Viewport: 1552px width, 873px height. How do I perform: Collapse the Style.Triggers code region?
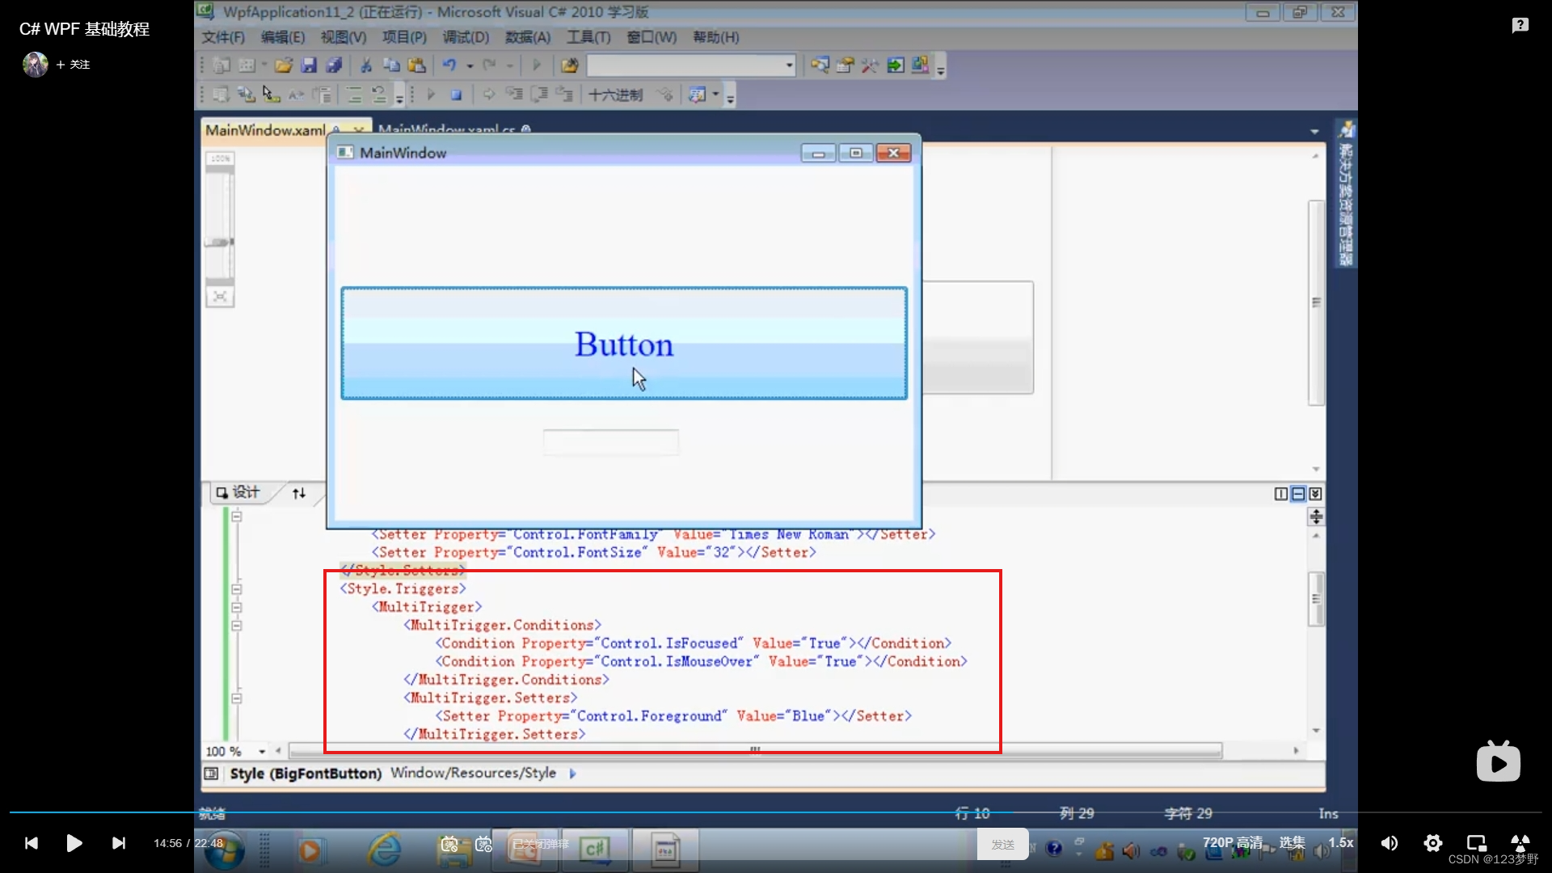click(237, 589)
